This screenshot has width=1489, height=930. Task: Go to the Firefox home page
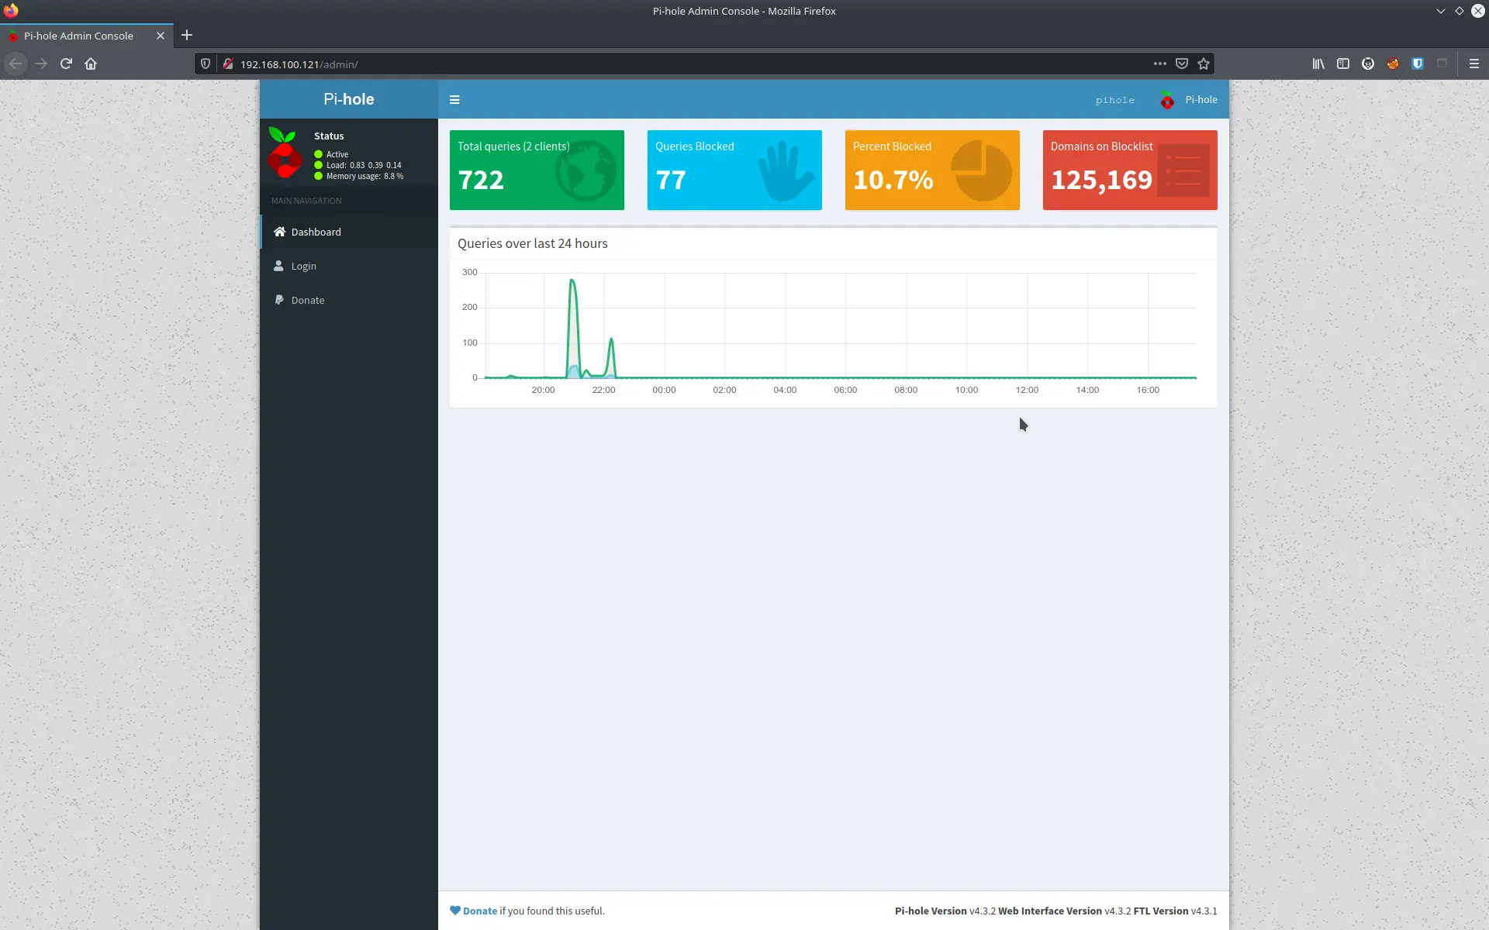pos(91,64)
